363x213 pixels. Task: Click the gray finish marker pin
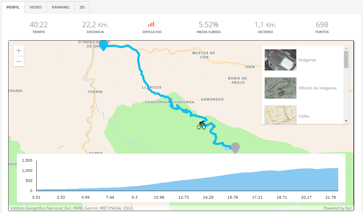pyautogui.click(x=235, y=148)
